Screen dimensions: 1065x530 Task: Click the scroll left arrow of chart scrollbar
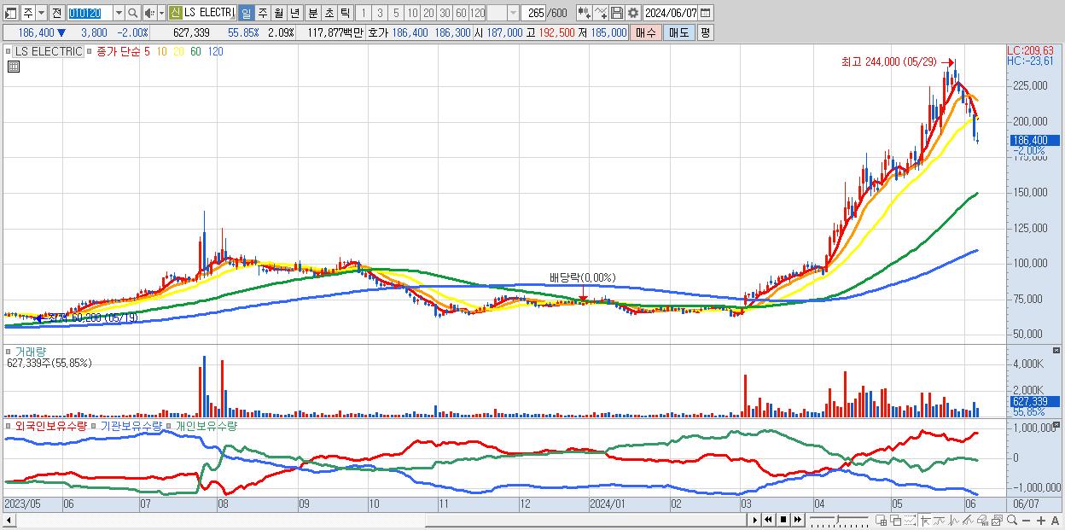point(9,520)
